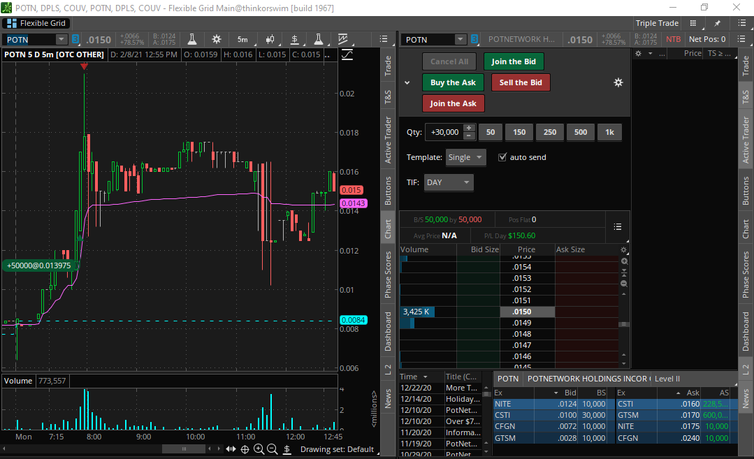Set quantity preset to 1k
Image resolution: width=754 pixels, height=459 pixels.
(x=609, y=132)
